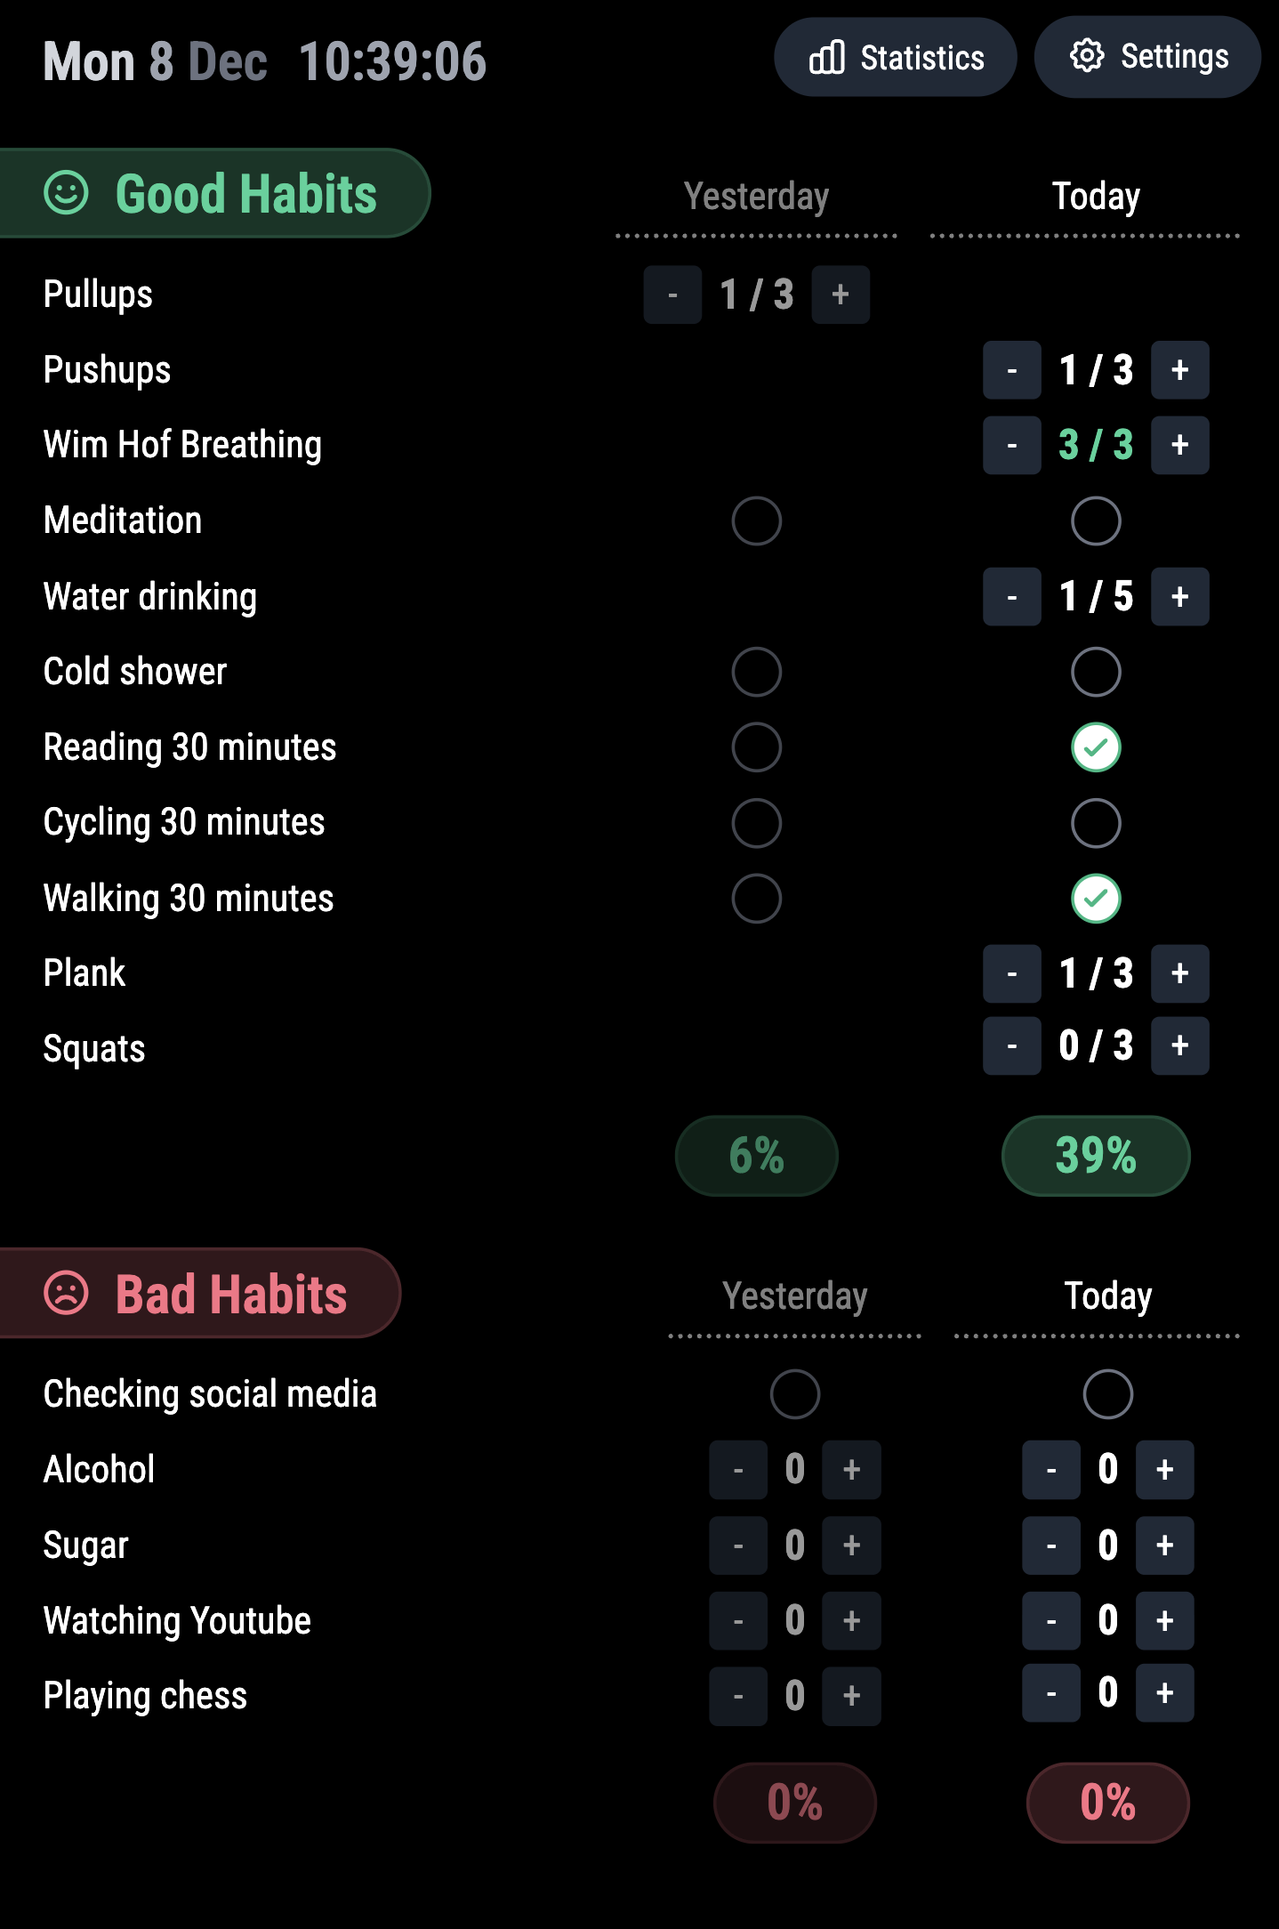Open the Statistics panel
The width and height of the screenshot is (1279, 1929).
pyautogui.click(x=894, y=57)
